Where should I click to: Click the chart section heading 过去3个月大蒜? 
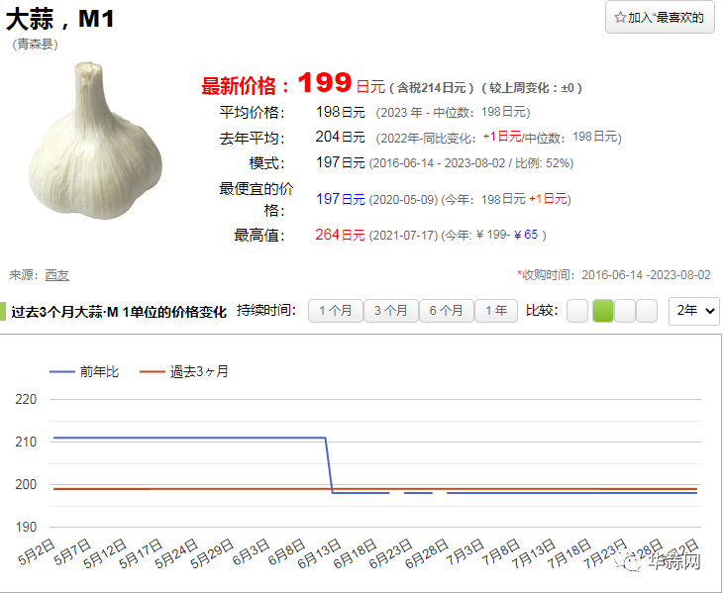click(x=119, y=312)
